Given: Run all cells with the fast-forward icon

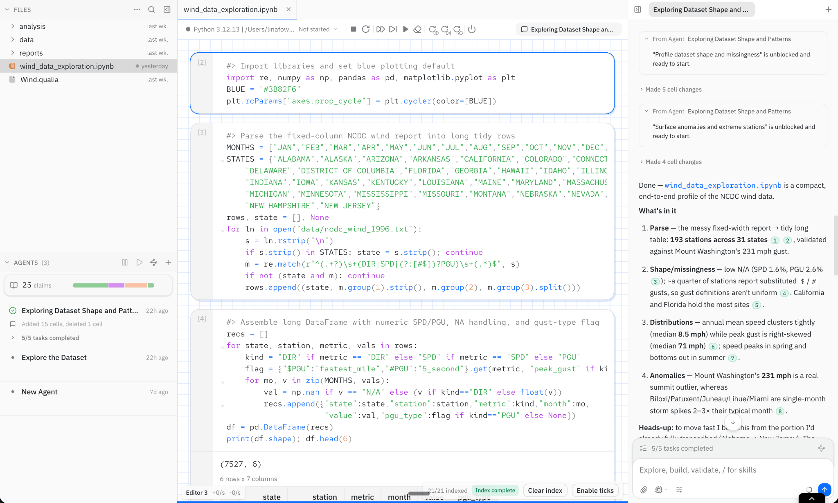Looking at the screenshot, I should coord(380,29).
